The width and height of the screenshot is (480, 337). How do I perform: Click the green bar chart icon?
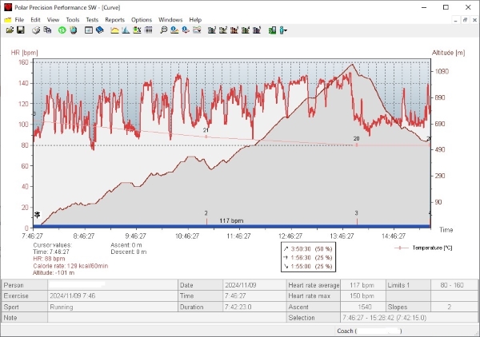tap(272, 30)
